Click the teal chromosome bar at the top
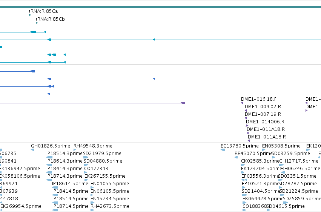This screenshot has width=321, height=212. tap(161, 8)
